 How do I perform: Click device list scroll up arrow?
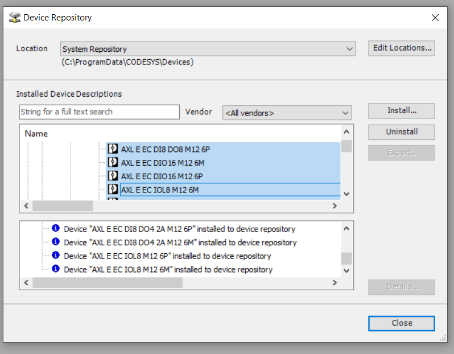346,132
